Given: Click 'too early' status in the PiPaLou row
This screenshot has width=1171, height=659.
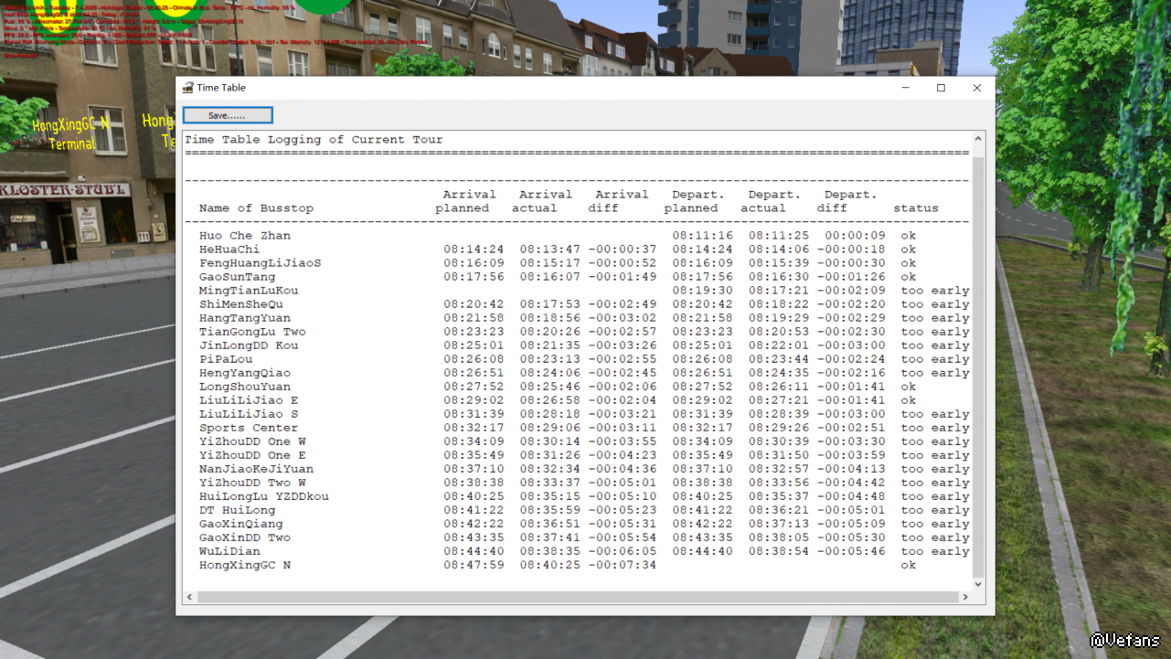Looking at the screenshot, I should 935,359.
